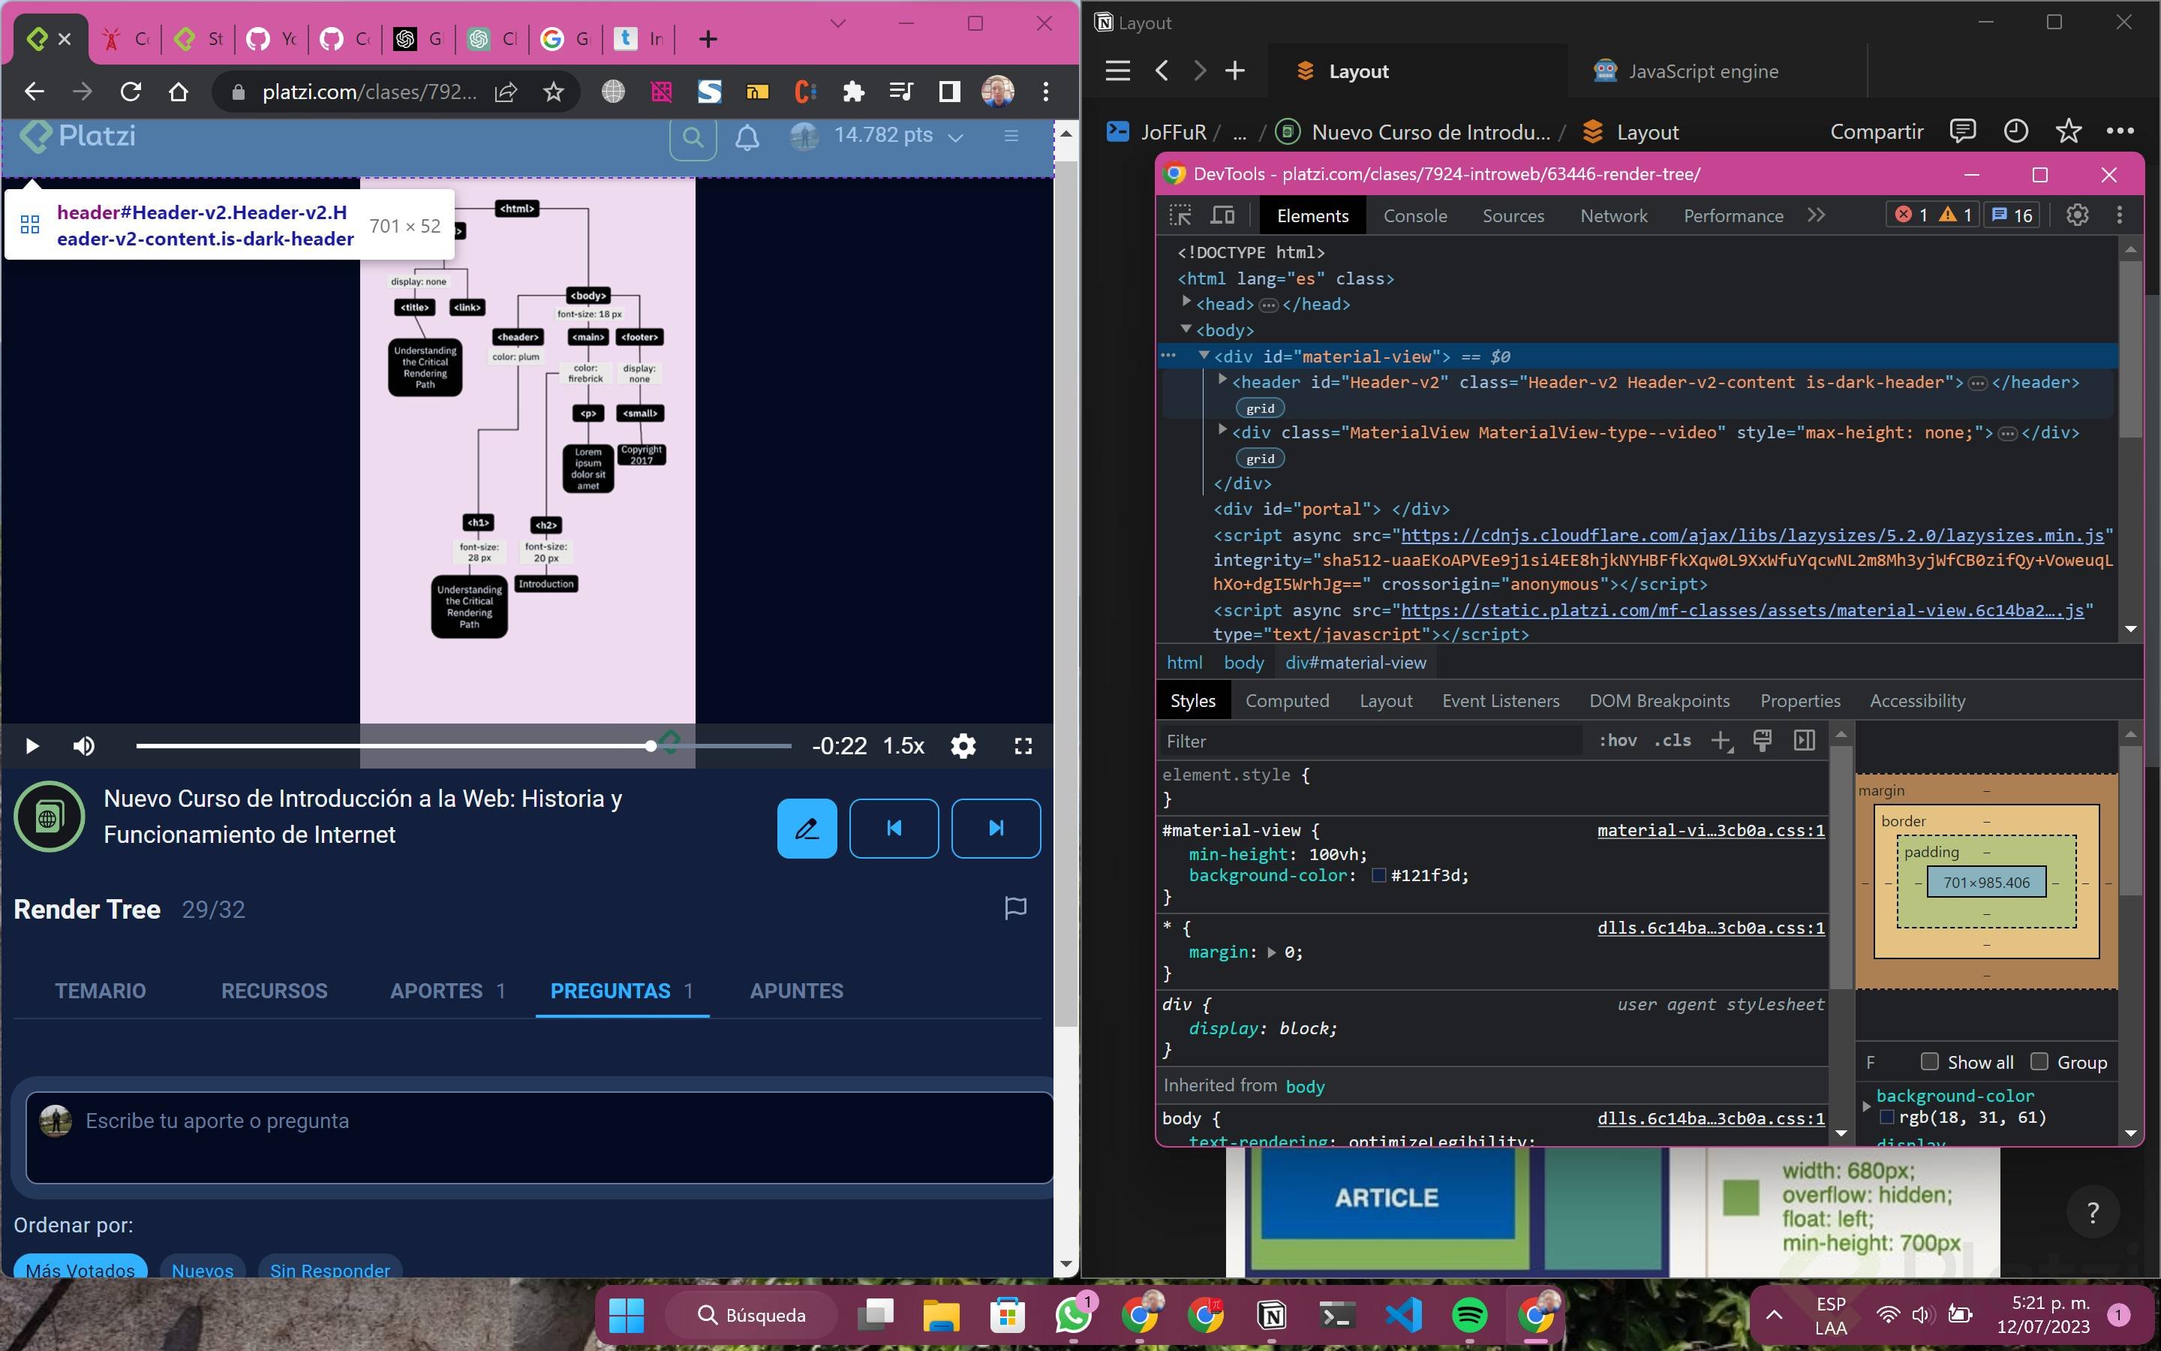This screenshot has height=1351, width=2161.
Task: Open video player settings gear
Action: 963,746
